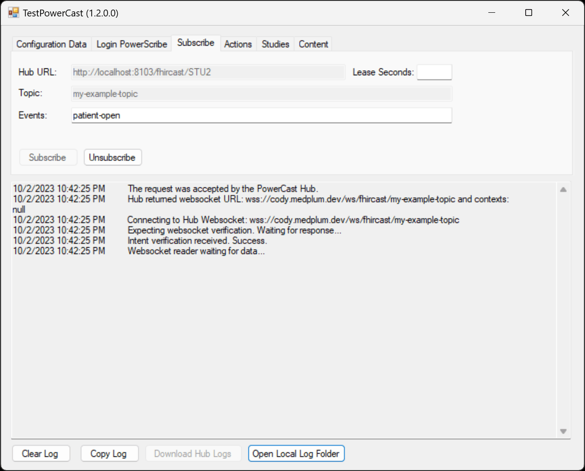Open the Studies tab
The height and width of the screenshot is (471, 585).
pos(275,44)
